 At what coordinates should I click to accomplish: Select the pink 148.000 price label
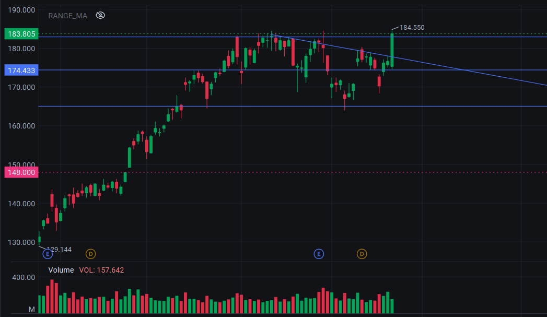click(21, 172)
